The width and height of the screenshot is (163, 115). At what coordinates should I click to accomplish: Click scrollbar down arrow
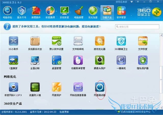click(161, 108)
